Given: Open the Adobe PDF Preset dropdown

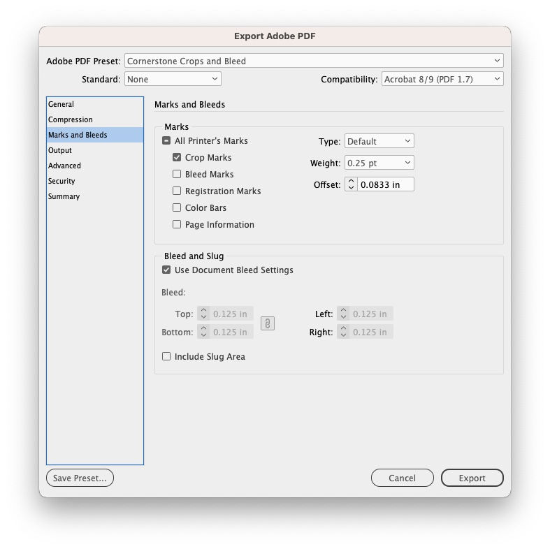Looking at the screenshot, I should [313, 61].
